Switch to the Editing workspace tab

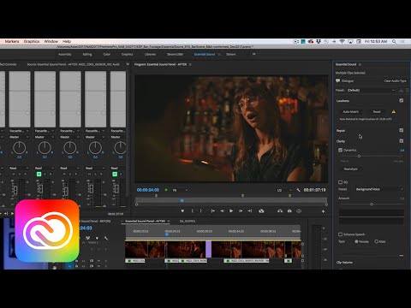click(87, 54)
